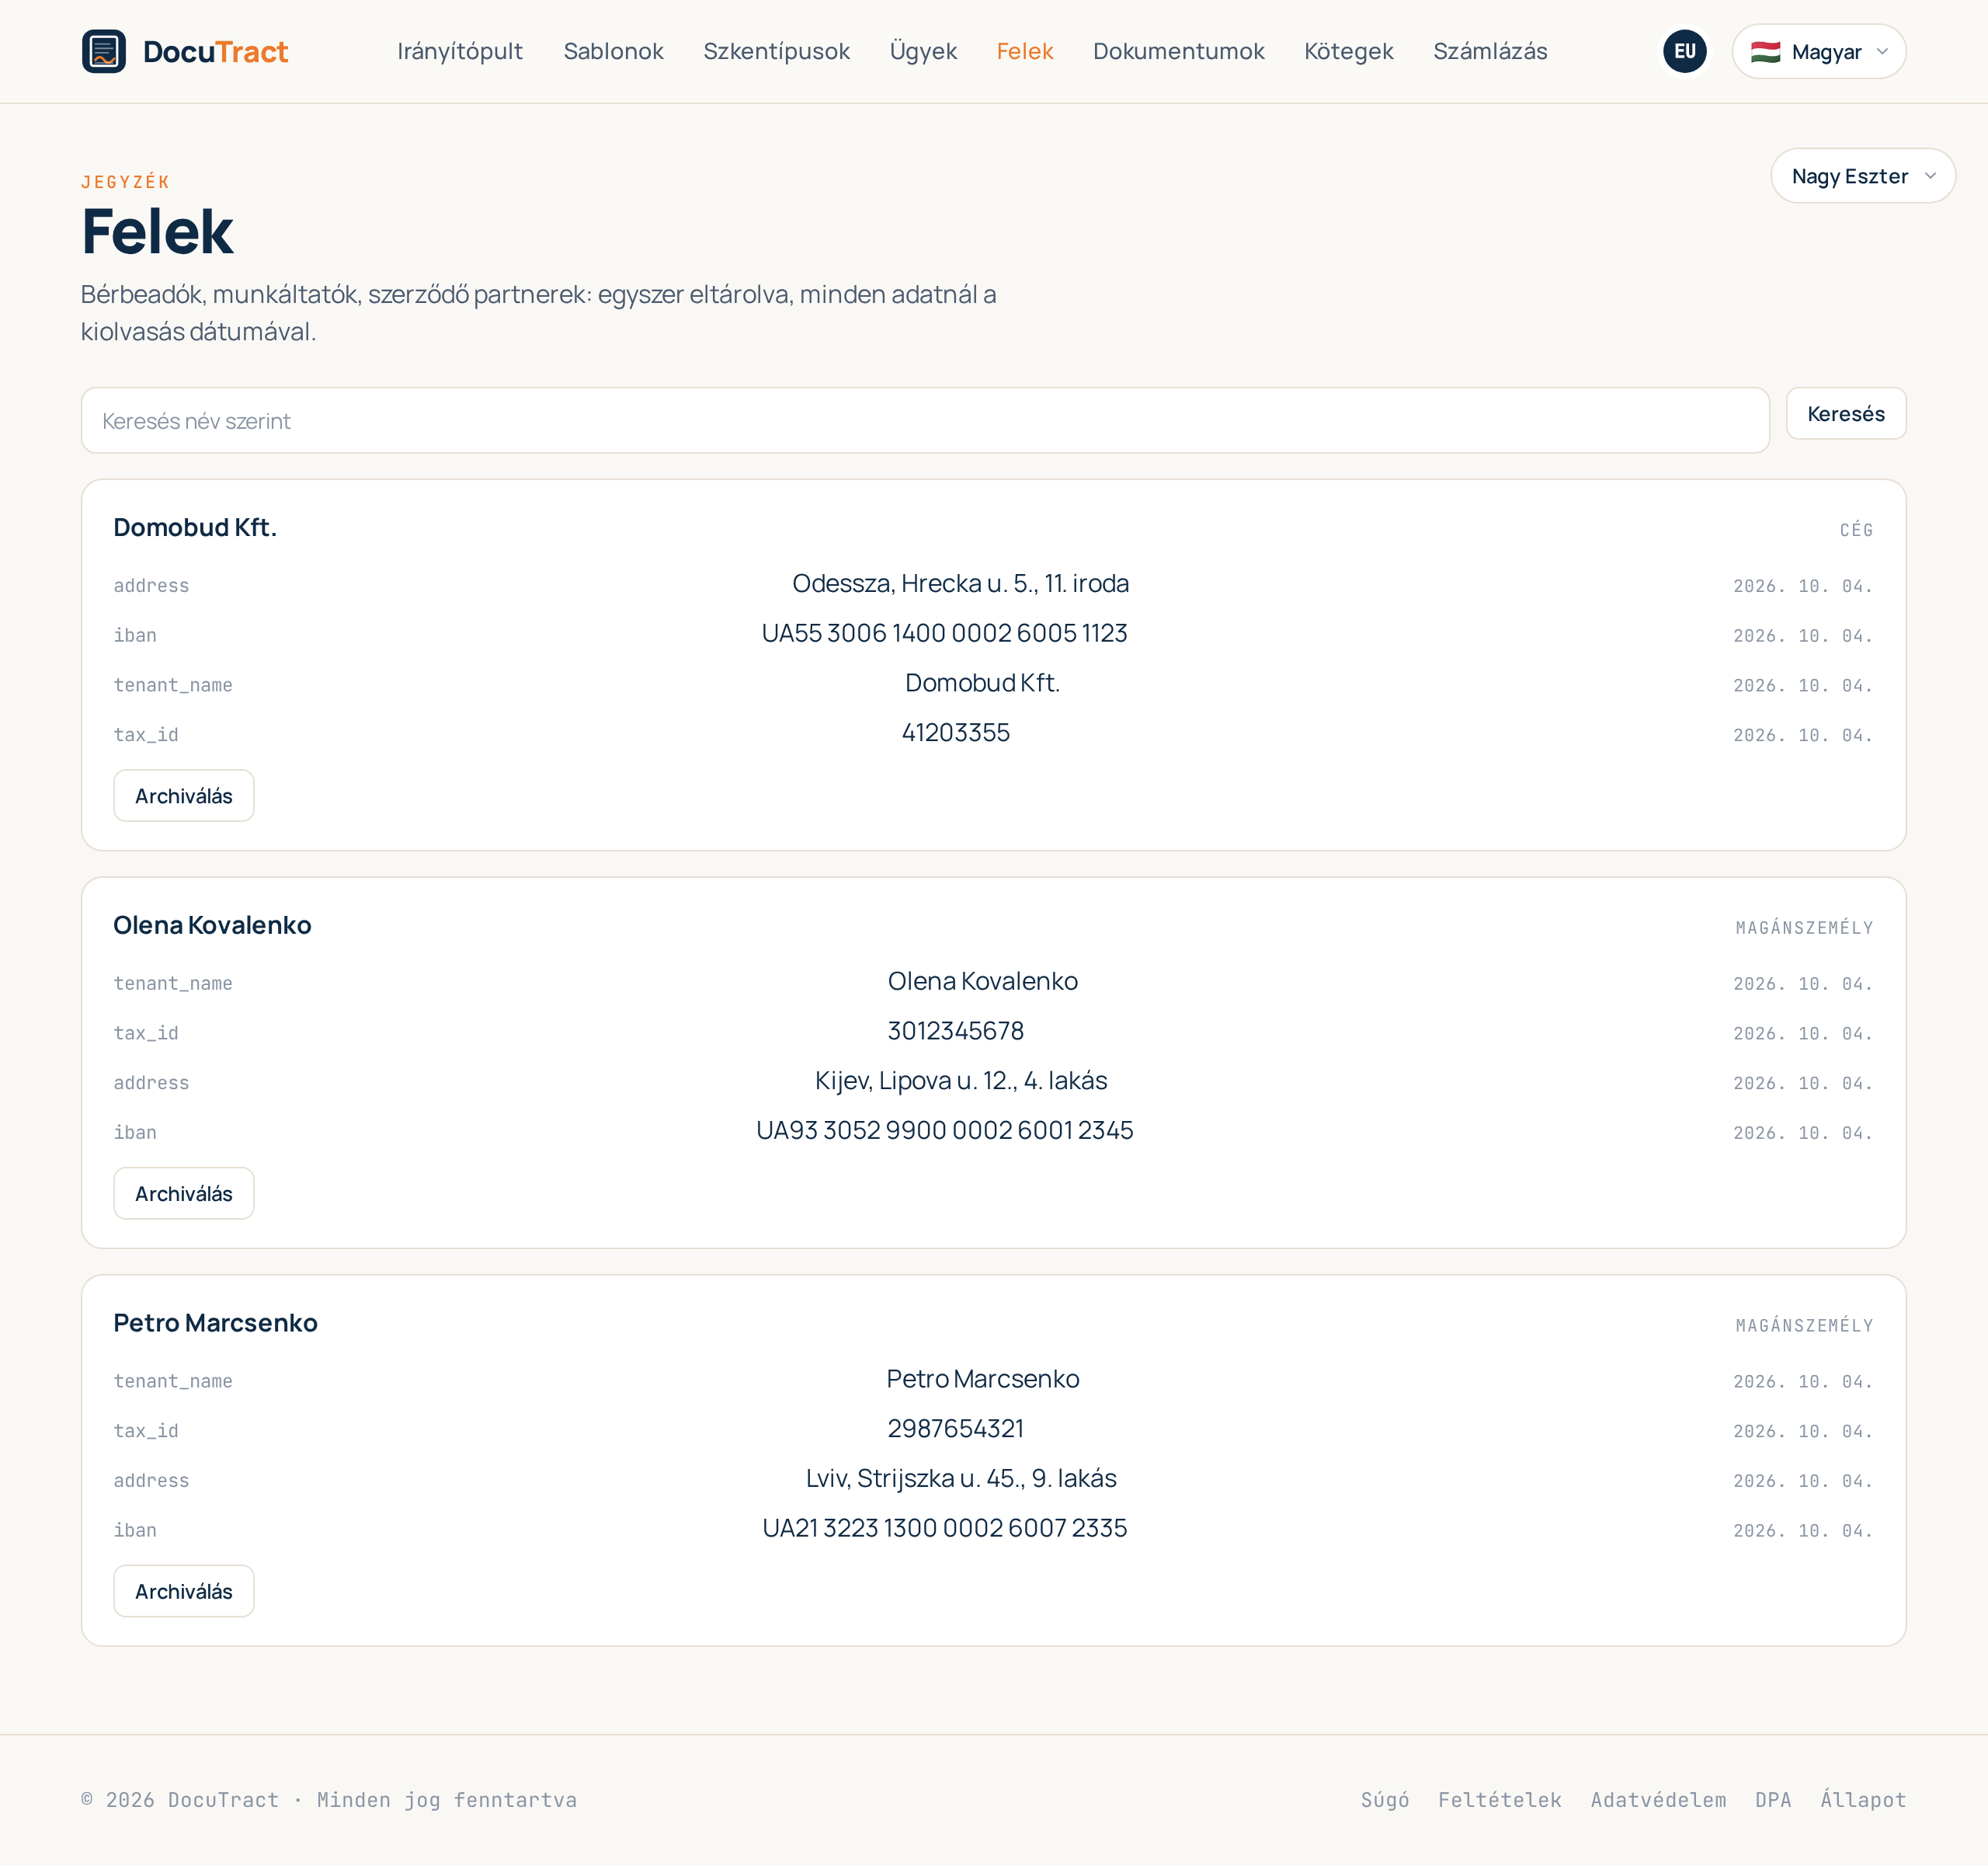Open the Kötegek nav item
The image size is (1988, 1866).
click(x=1348, y=51)
